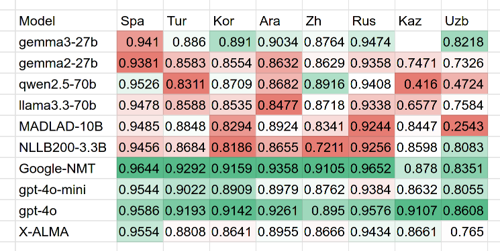The width and height of the screenshot is (500, 251).
Task: Select the gpt-4o Kaz cell 0.9107
Action: click(418, 210)
